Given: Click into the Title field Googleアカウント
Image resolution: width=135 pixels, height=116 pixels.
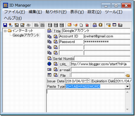Looking at the screenshot, I should 96,31.
